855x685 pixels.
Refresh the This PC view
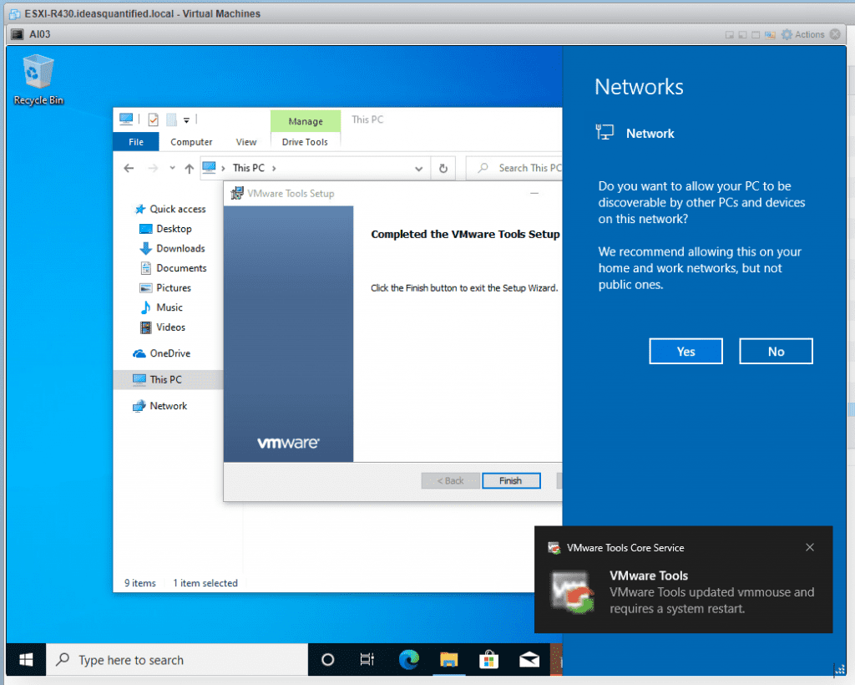pos(443,169)
